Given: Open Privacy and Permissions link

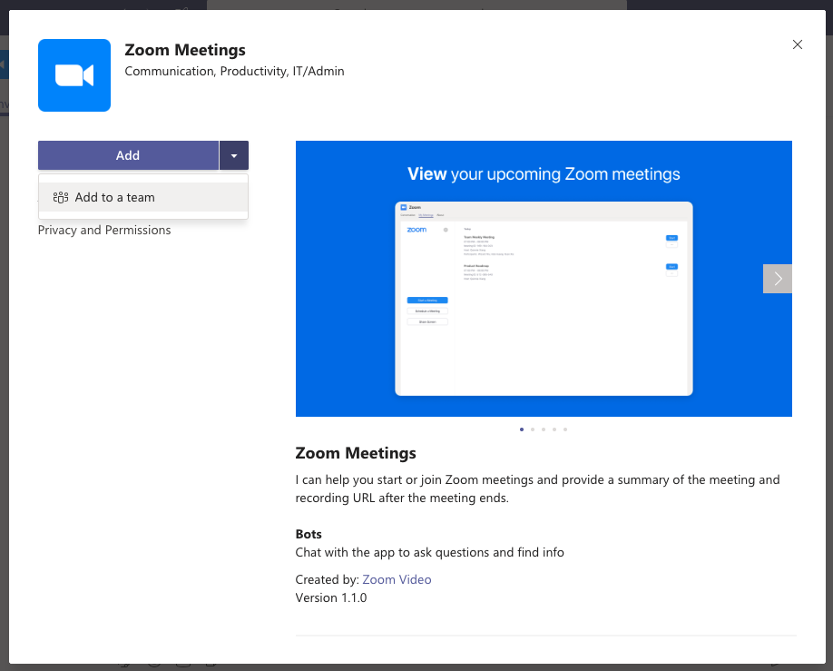Looking at the screenshot, I should [104, 231].
